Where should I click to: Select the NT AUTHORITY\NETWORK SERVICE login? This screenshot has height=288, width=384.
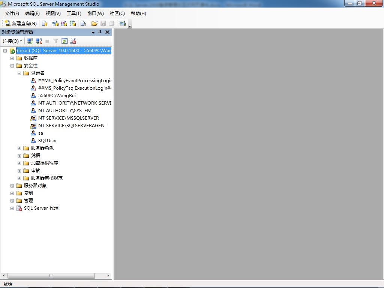coord(75,103)
